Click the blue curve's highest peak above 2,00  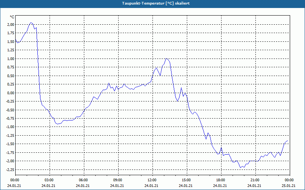[31, 22]
